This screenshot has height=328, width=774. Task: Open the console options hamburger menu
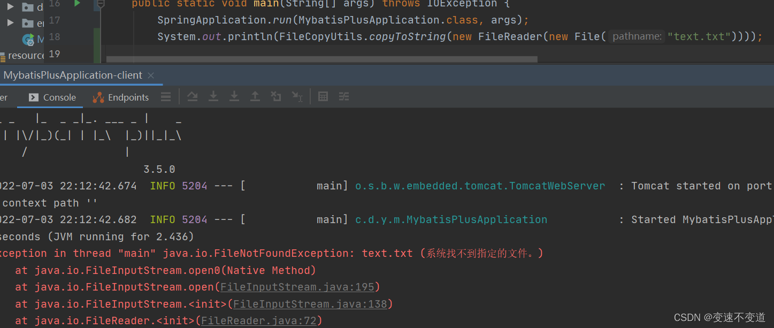point(165,97)
